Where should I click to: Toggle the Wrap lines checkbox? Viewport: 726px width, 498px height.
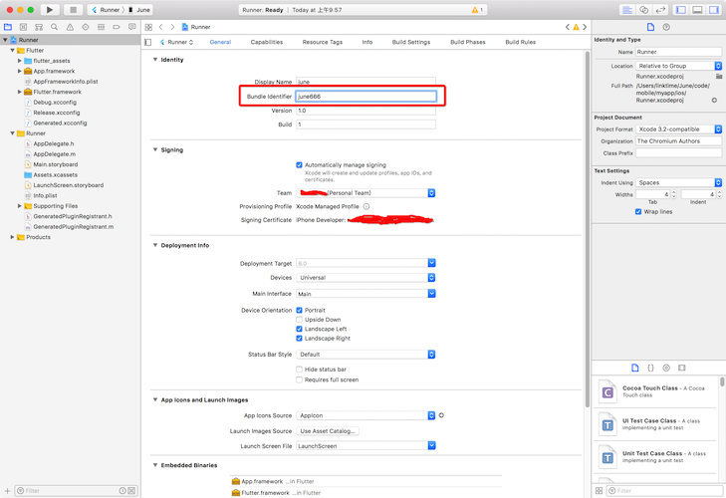[x=638, y=212]
